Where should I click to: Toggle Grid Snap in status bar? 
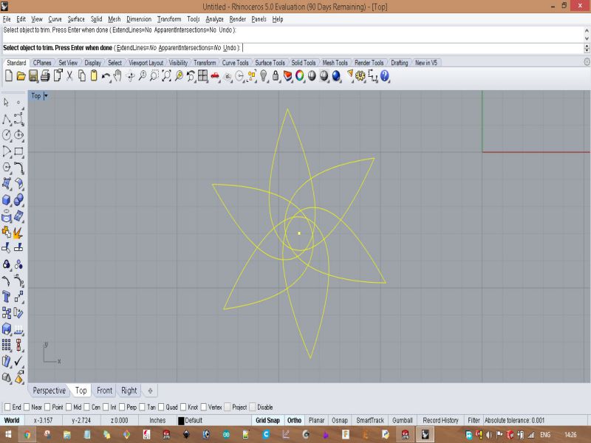[267, 420]
